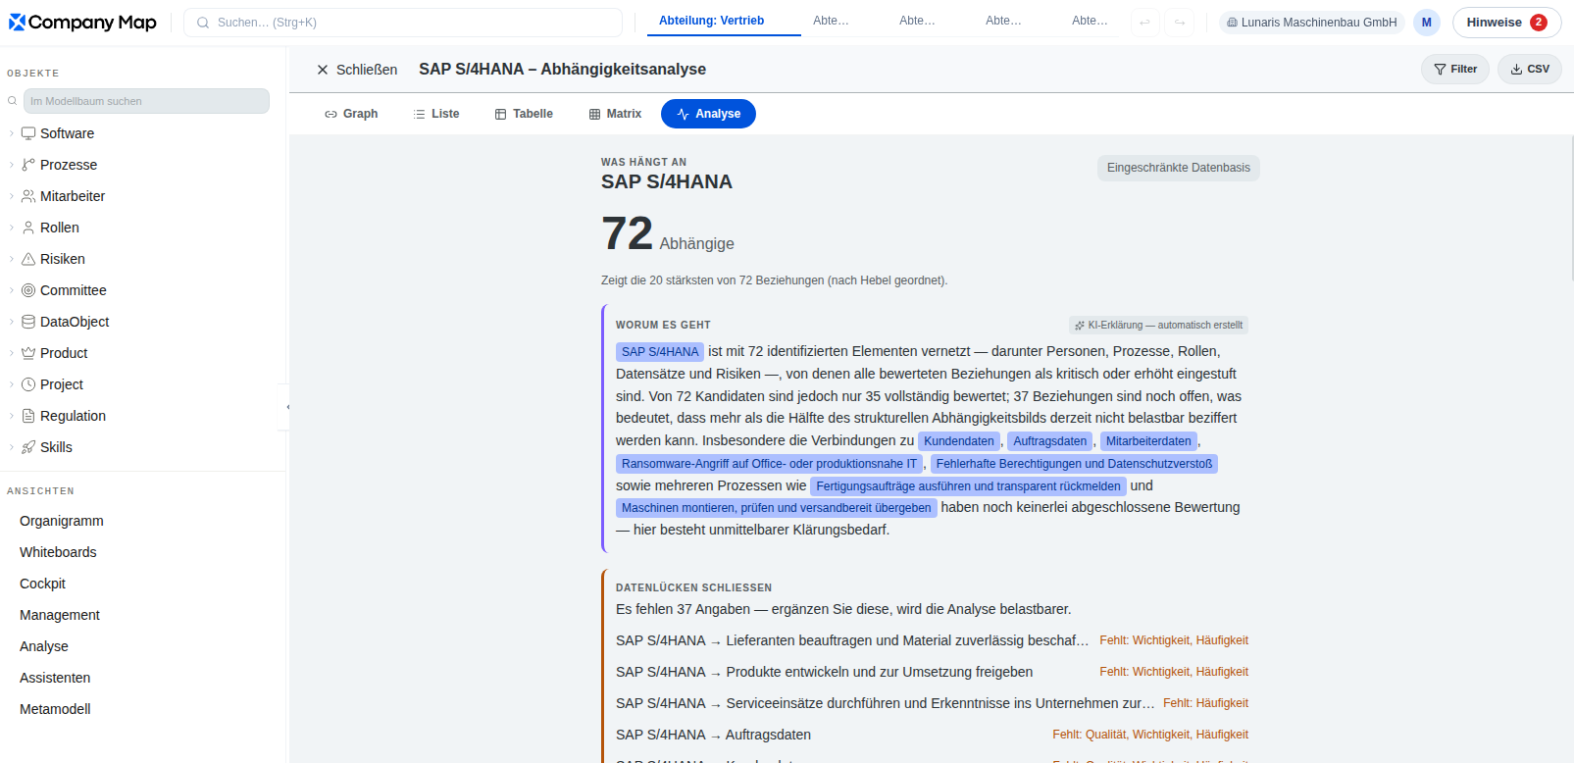This screenshot has width=1574, height=763.
Task: Expand the Rollen tree node
Action: point(12,228)
